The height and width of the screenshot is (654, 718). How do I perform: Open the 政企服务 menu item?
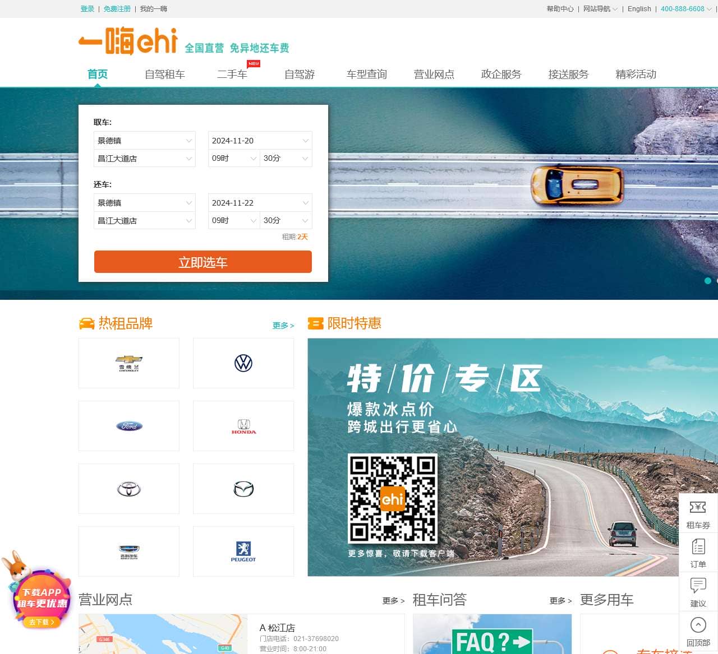pyautogui.click(x=501, y=74)
